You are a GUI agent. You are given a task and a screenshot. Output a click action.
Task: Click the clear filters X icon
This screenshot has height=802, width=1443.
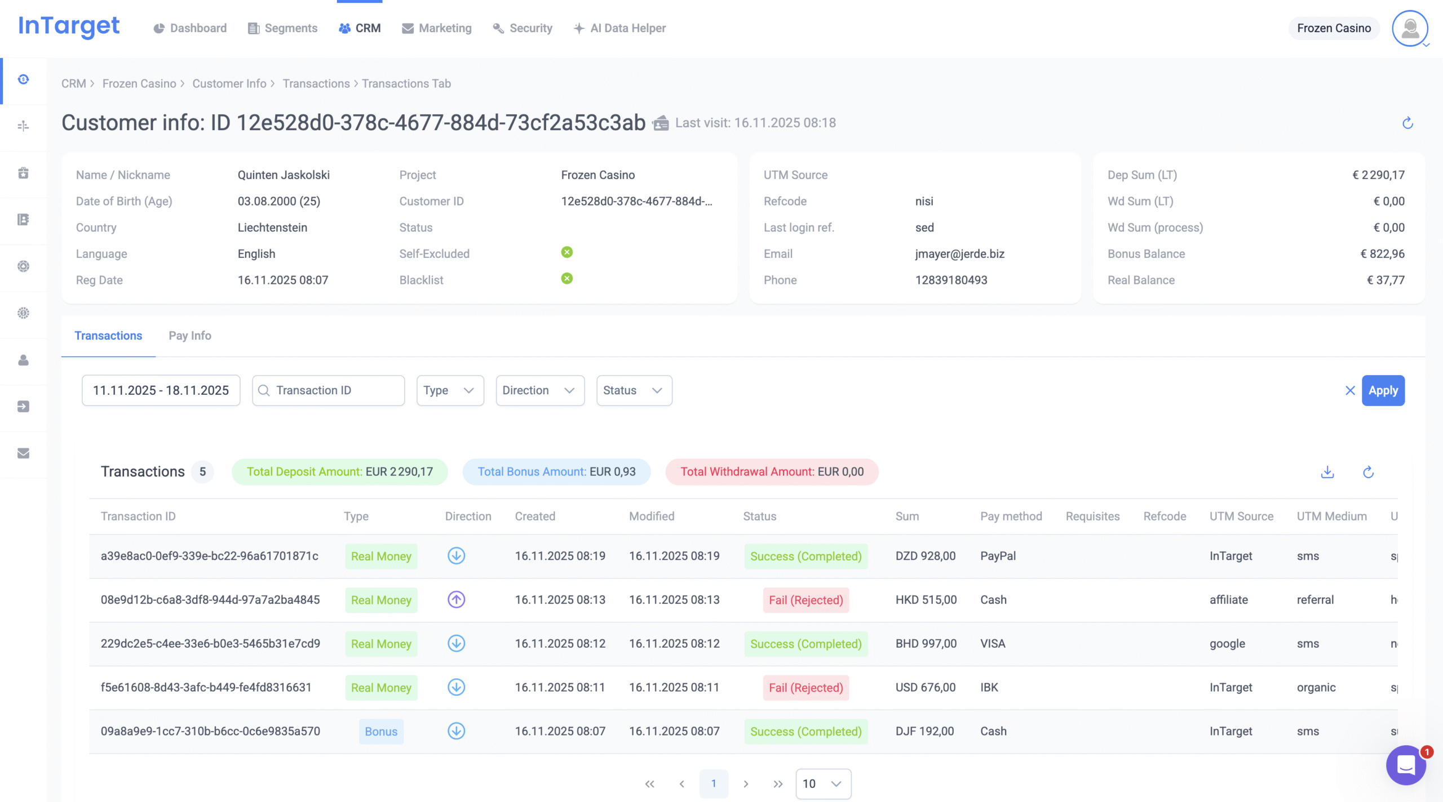tap(1350, 390)
